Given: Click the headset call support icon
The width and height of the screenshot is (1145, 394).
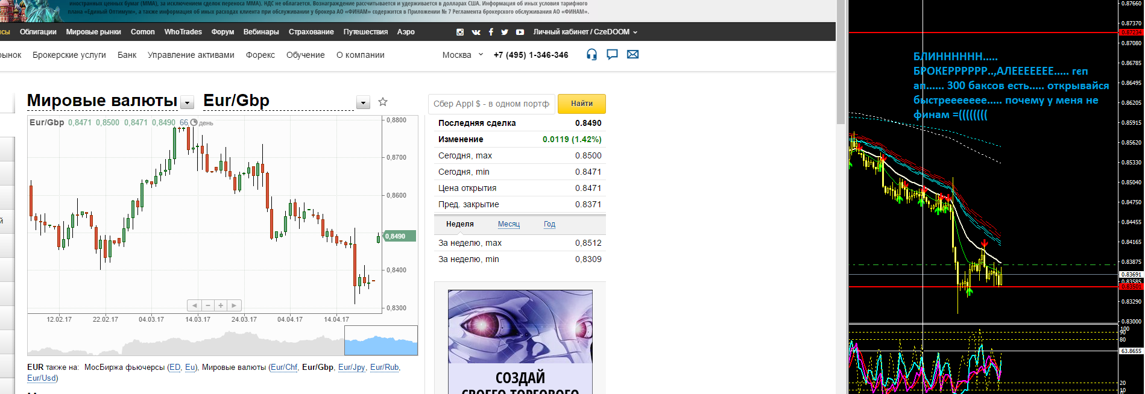Looking at the screenshot, I should [x=591, y=55].
